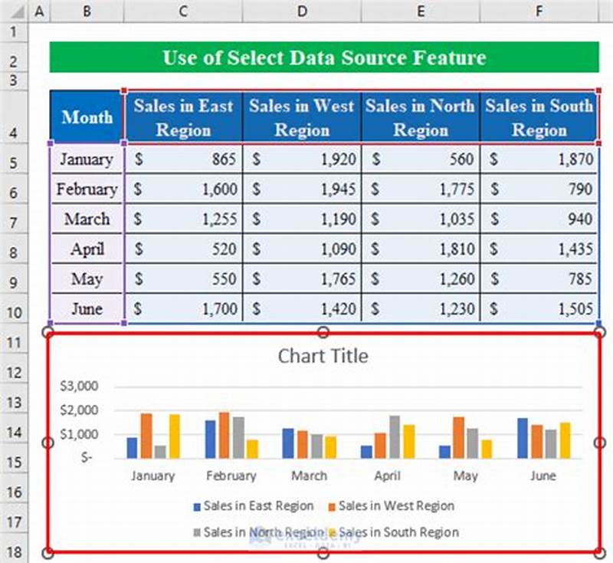This screenshot has height=563, width=613.
Task: Click the January cell in the Month column
Action: pyautogui.click(x=87, y=160)
